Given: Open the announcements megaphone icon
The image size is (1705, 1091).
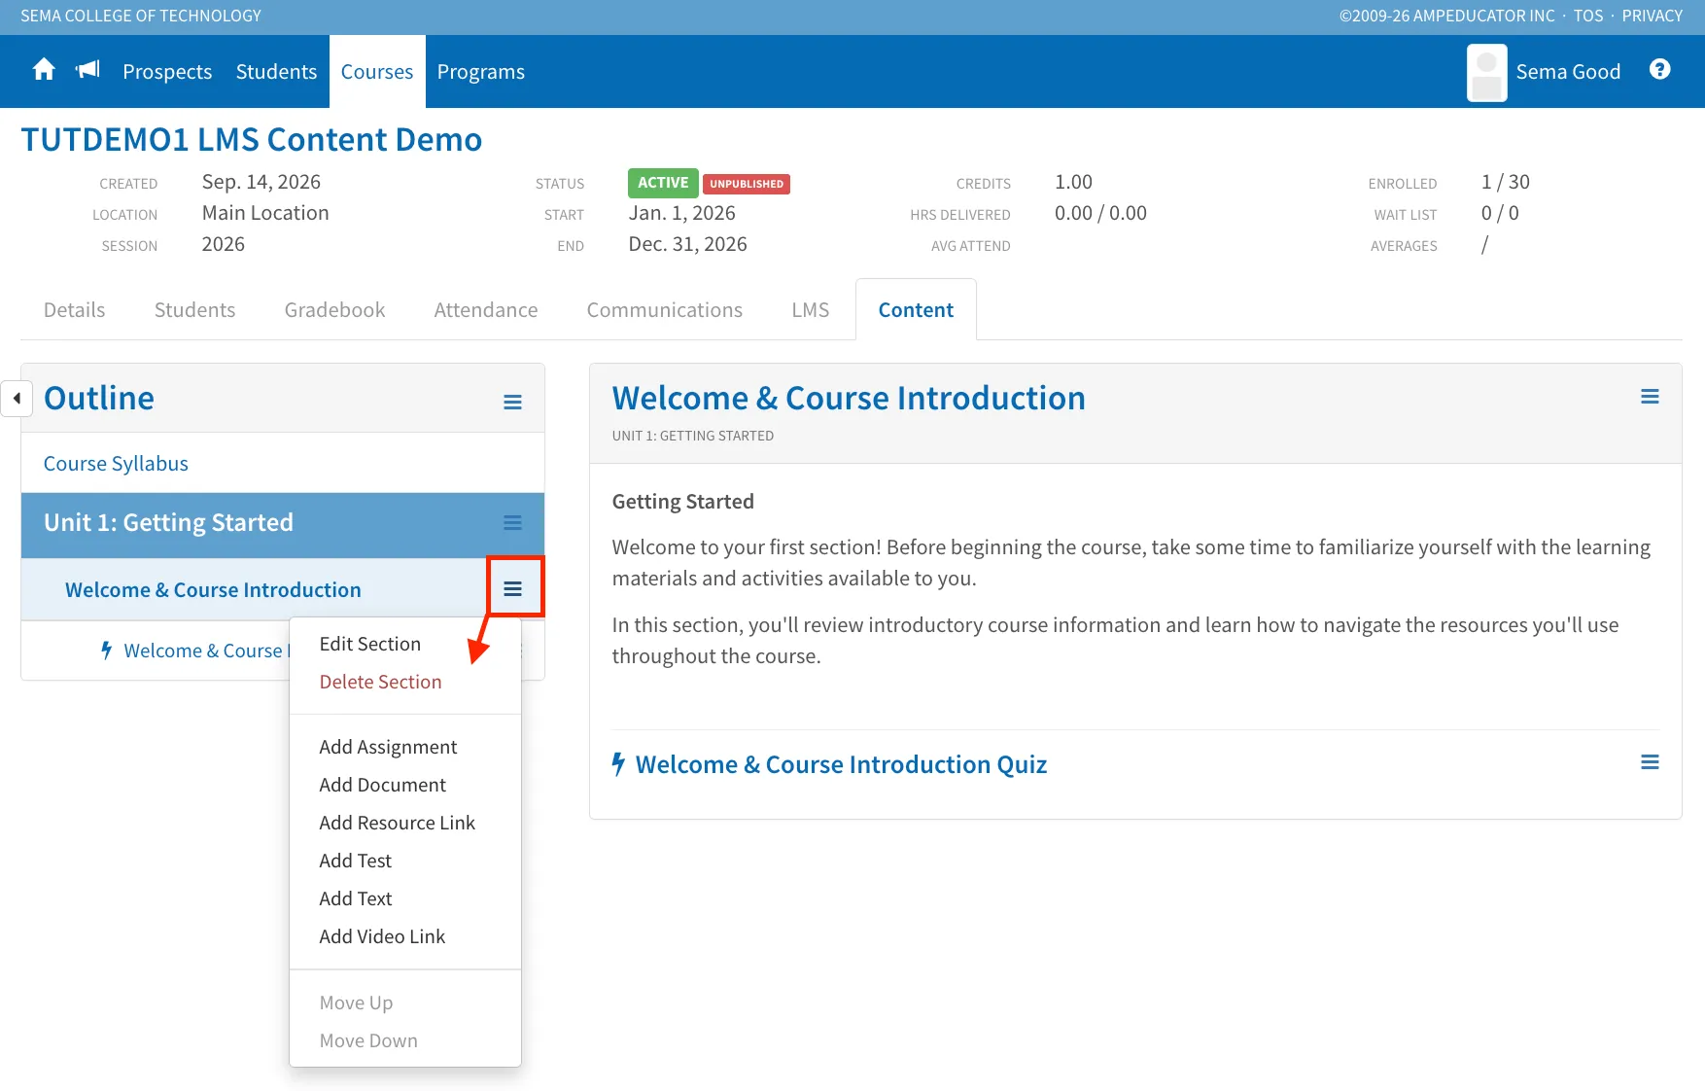Looking at the screenshot, I should tap(88, 70).
